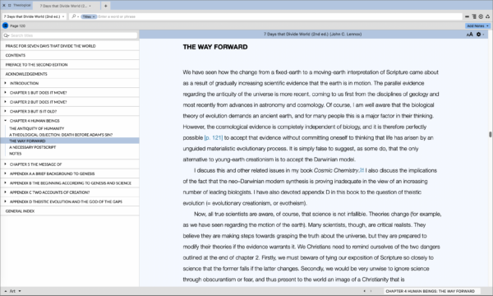Click the forward arrow in bottom status bar
This screenshot has height=296, width=493.
(x=371, y=291)
